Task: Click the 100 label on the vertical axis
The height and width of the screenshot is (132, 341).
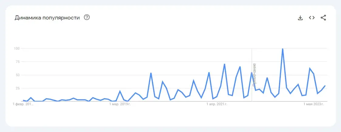Action: (x=17, y=48)
